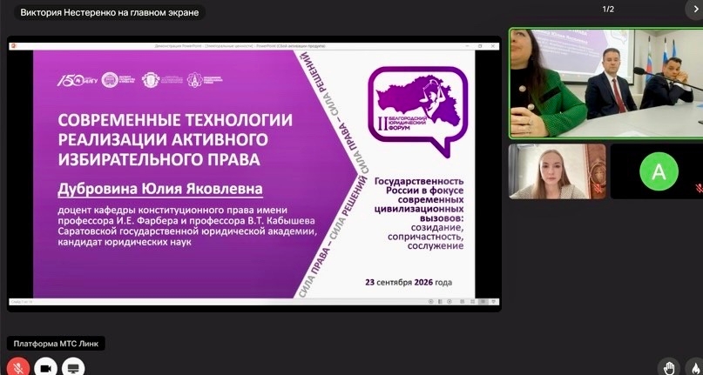Raise your hand with the hand icon
This screenshot has height=375, width=703.
point(669,367)
